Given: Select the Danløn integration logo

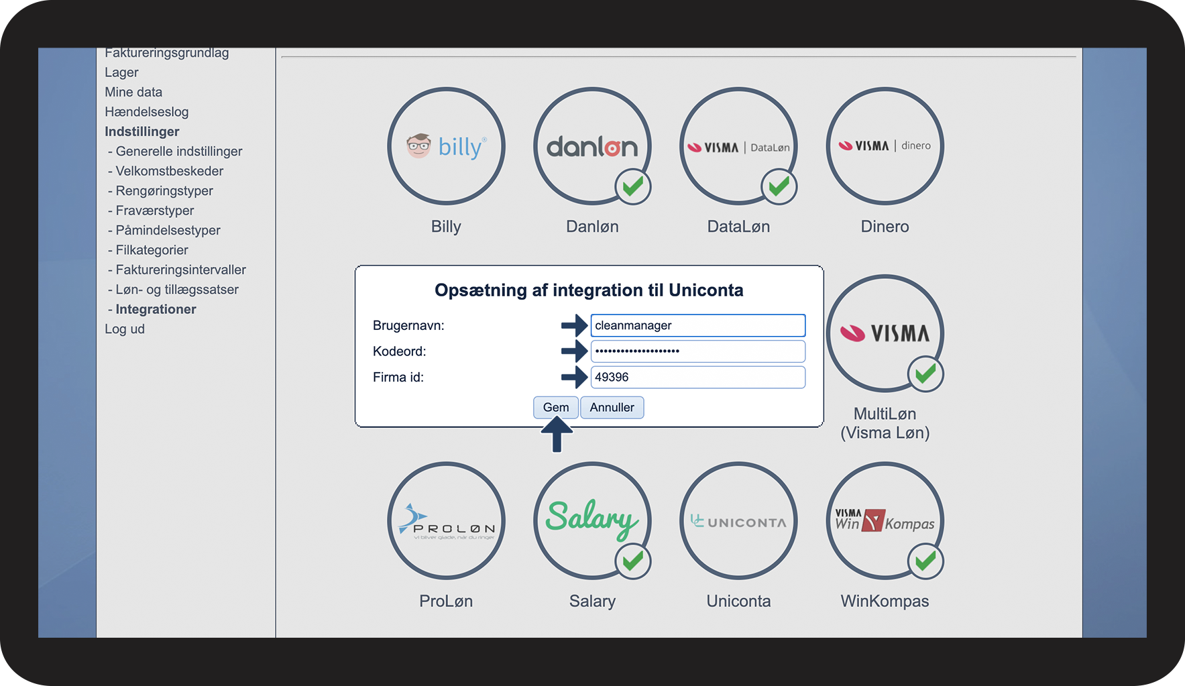Looking at the screenshot, I should [x=592, y=146].
